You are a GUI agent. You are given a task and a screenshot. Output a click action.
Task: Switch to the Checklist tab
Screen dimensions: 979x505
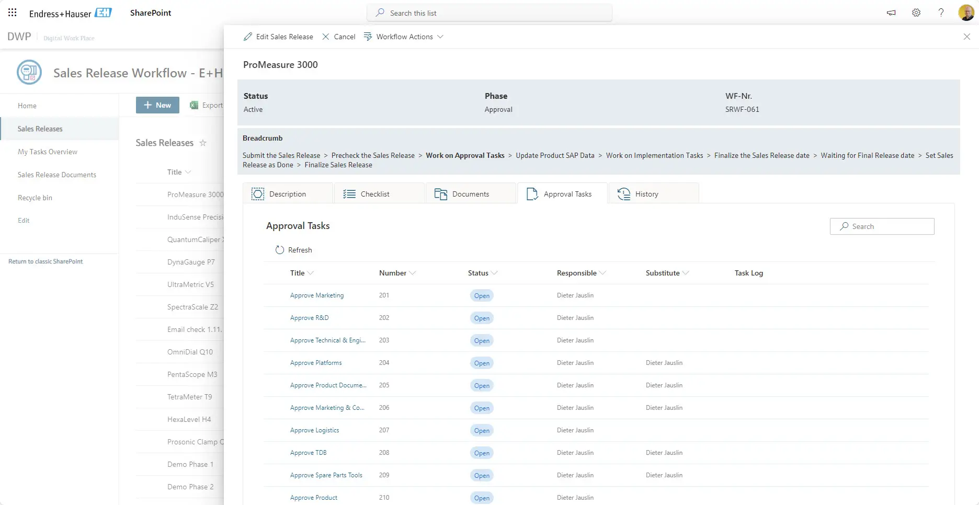(374, 193)
